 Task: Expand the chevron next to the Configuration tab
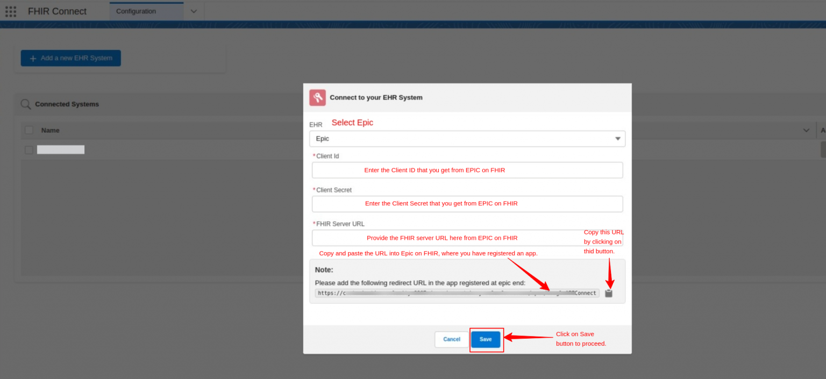(x=194, y=11)
